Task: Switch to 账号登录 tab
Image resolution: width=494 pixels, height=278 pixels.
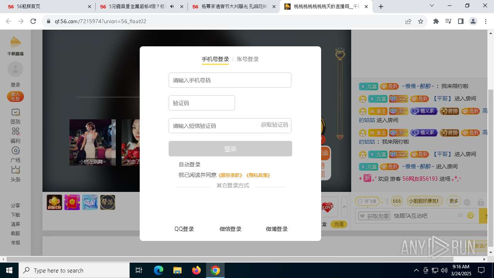Action: [x=248, y=59]
